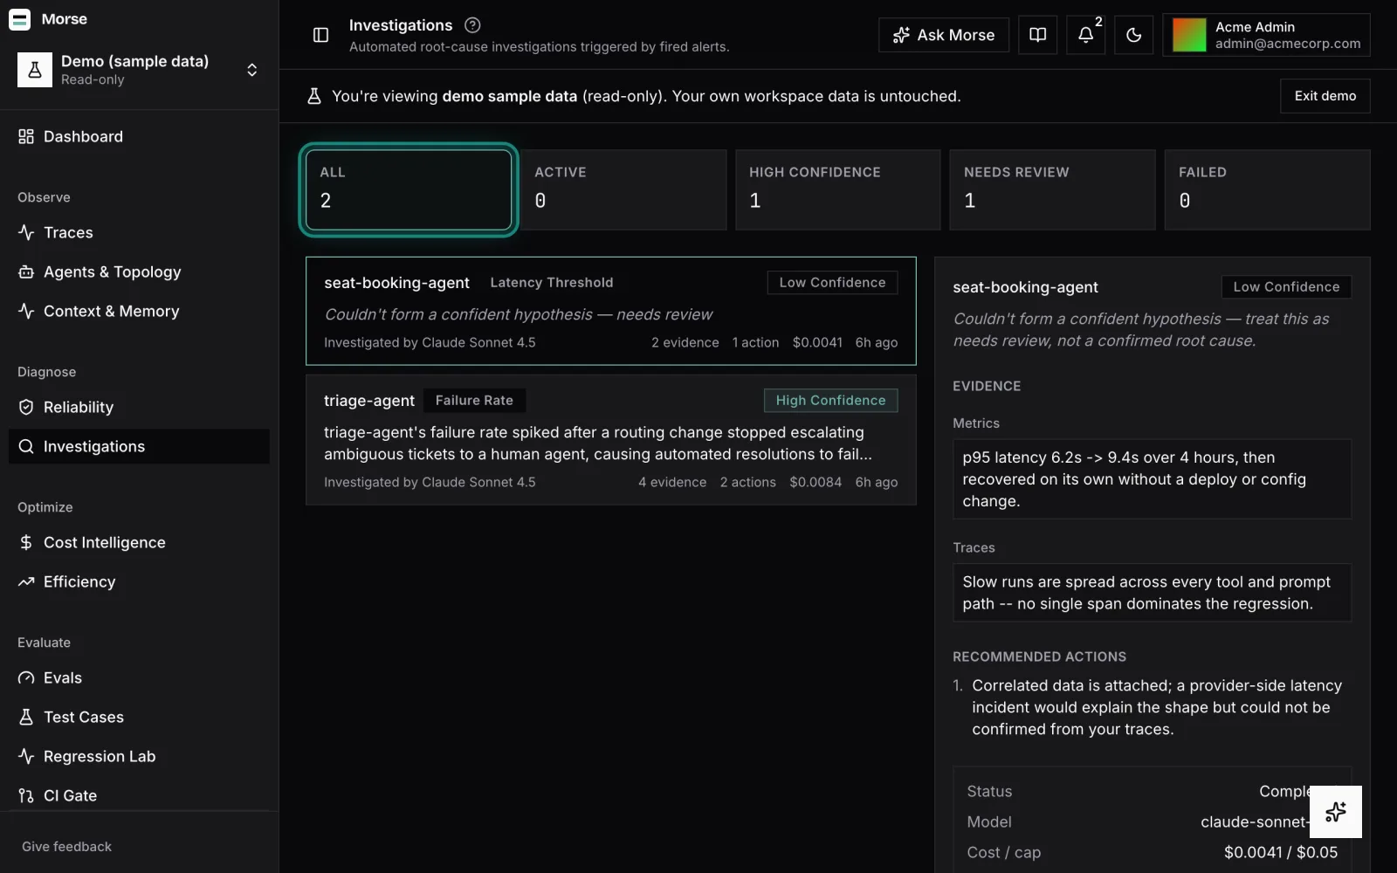Viewport: 1397px width, 873px height.
Task: Click the $0.0084 cost value
Action: (815, 483)
